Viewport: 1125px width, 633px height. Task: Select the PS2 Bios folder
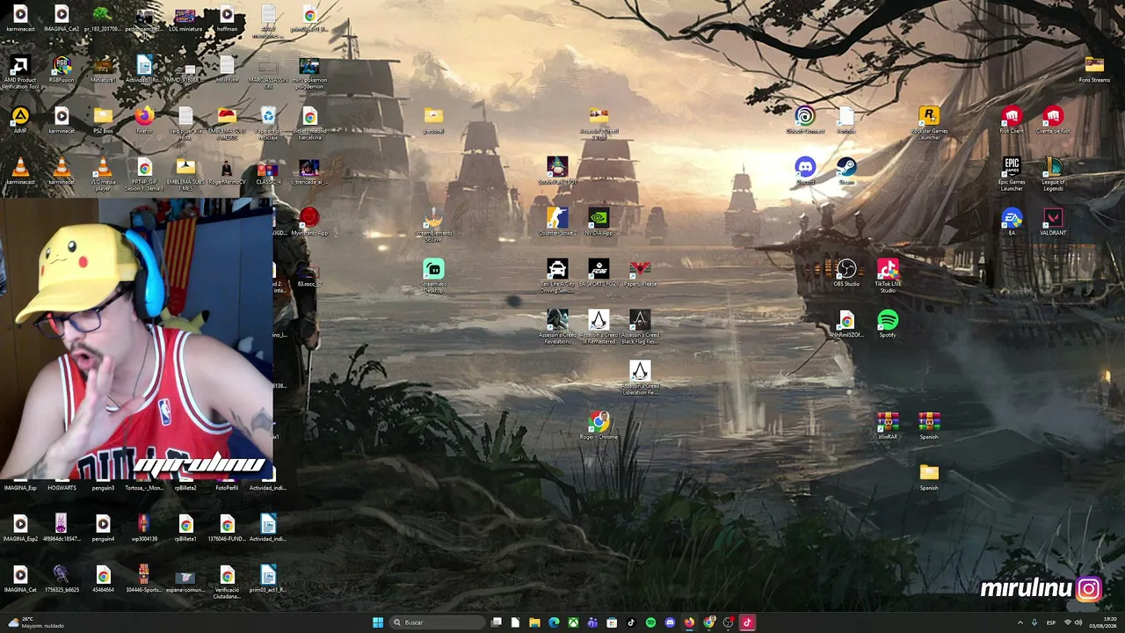[x=103, y=121]
